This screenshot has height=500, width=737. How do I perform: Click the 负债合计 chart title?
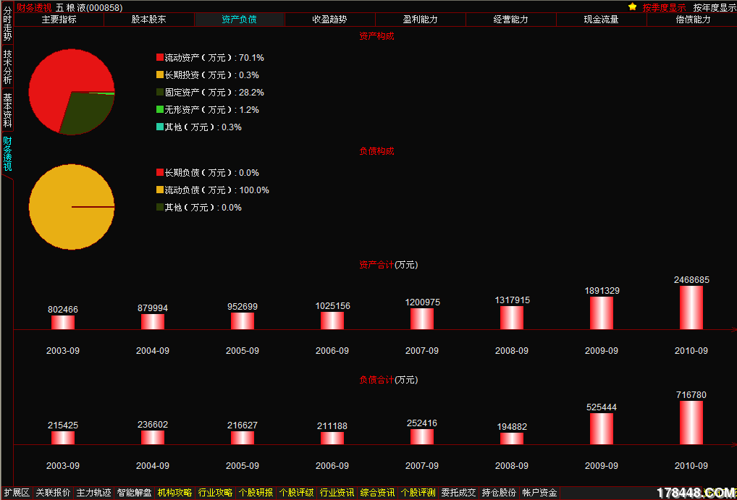[x=388, y=380]
